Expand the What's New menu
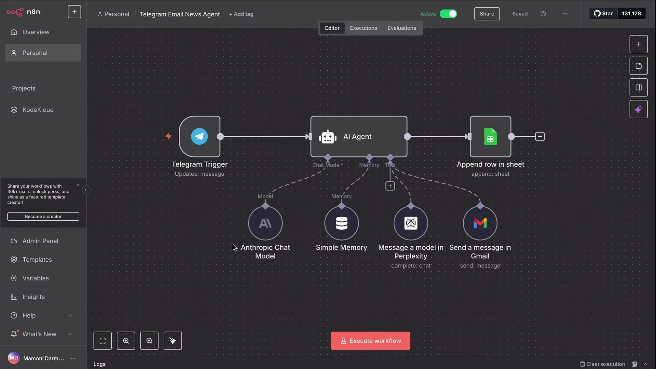This screenshot has height=369, width=656. click(43, 334)
